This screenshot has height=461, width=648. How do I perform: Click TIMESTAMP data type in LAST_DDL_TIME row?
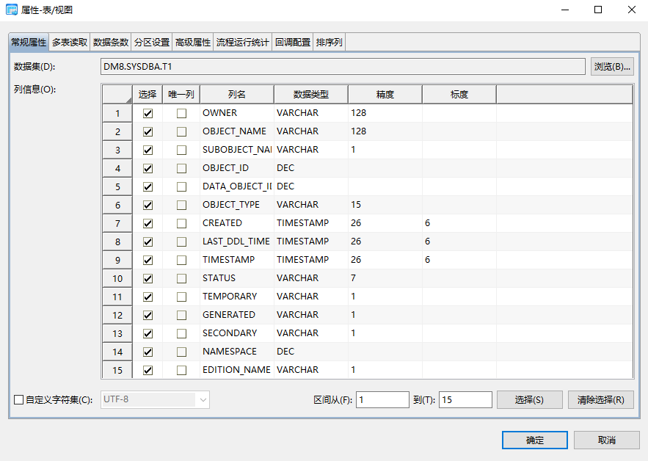(310, 242)
